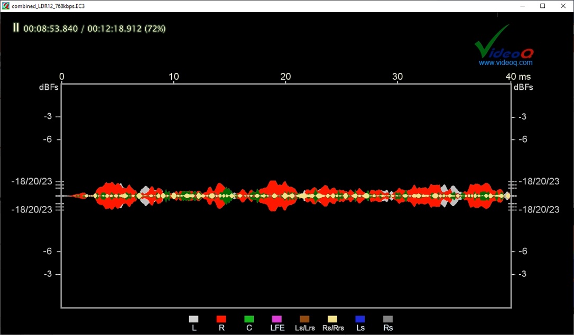Click the left dBFs axis label

pos(49,87)
